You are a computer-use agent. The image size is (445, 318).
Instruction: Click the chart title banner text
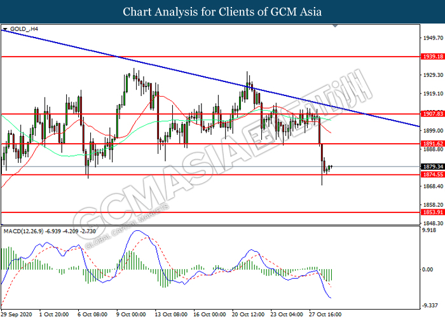[x=222, y=11]
